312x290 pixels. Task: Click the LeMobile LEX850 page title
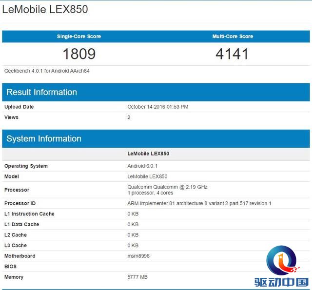45,9
